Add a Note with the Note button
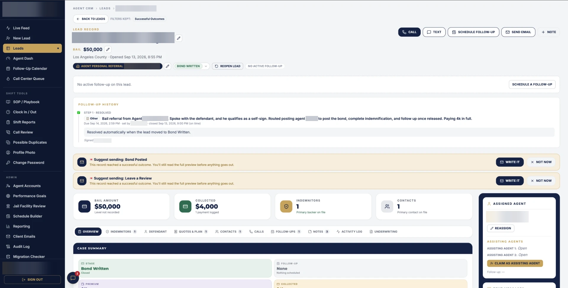Screen dimensions: 568x288 tap(549, 32)
